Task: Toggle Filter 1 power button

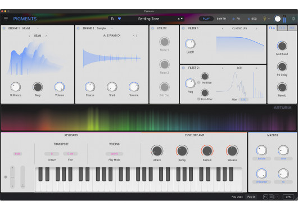Action: (x=183, y=28)
